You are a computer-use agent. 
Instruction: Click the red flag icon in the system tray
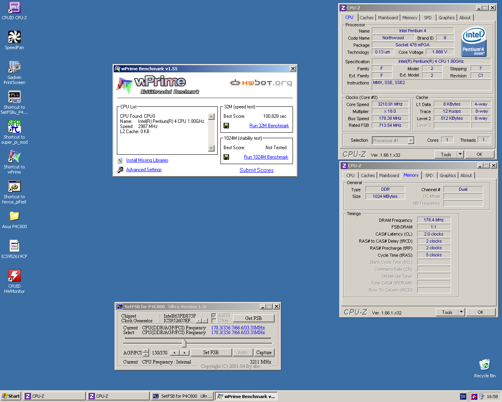pyautogui.click(x=474, y=397)
